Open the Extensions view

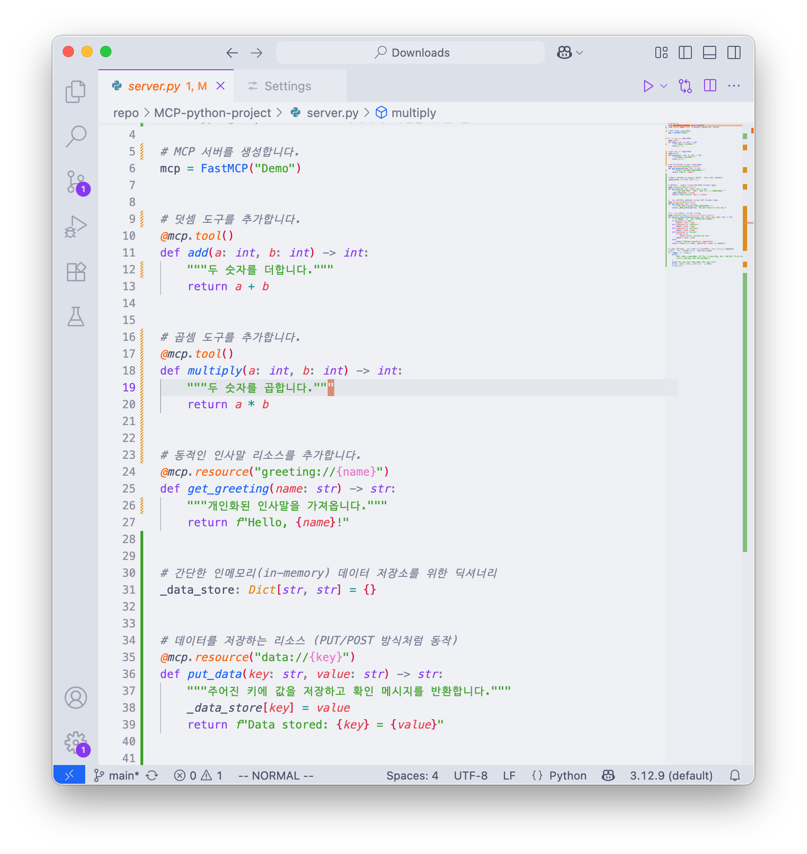click(x=75, y=272)
